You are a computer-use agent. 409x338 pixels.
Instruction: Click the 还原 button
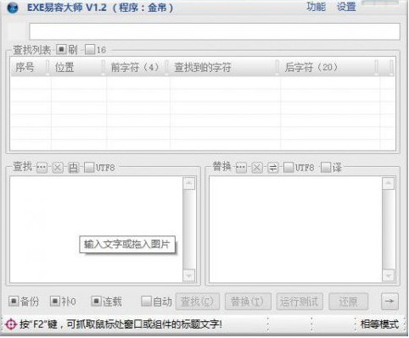pos(348,302)
